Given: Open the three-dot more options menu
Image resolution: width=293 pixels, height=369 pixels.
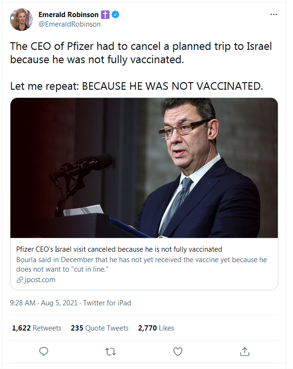Looking at the screenshot, I should pos(274,15).
